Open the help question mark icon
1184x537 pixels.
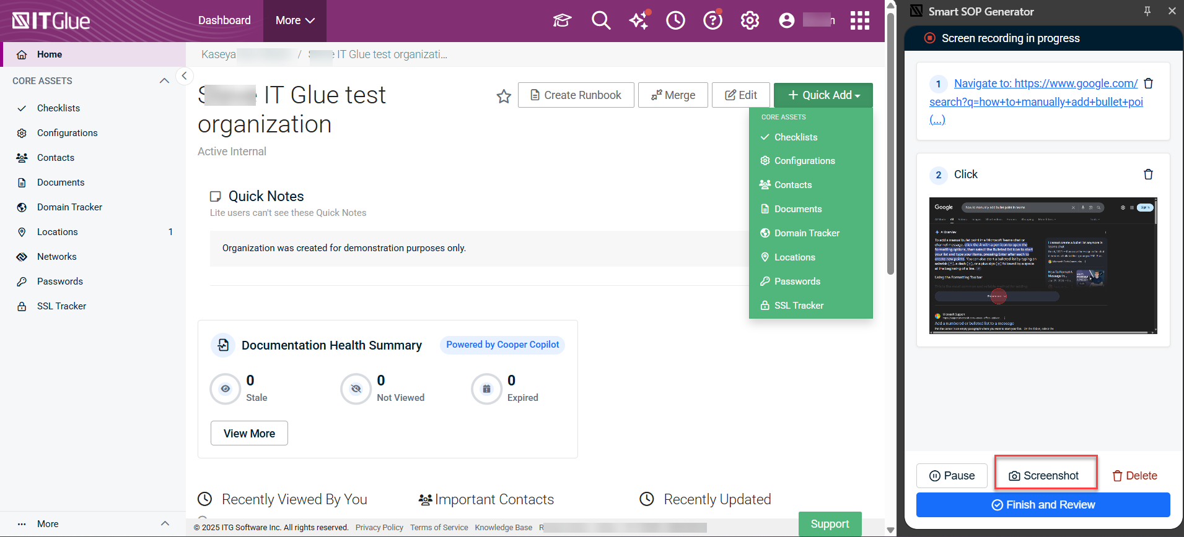pos(713,20)
